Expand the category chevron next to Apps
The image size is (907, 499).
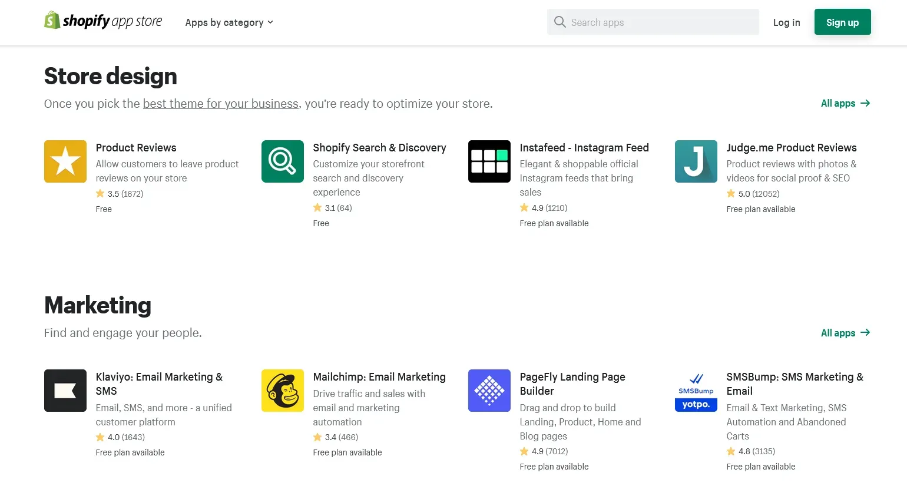[270, 22]
